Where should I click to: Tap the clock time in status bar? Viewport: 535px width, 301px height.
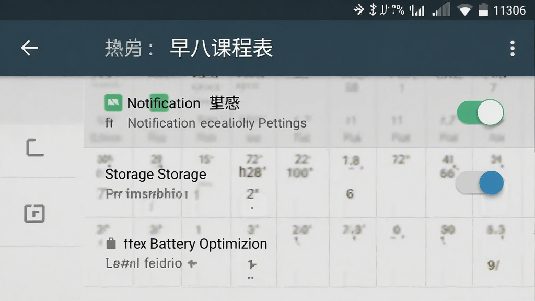click(509, 10)
